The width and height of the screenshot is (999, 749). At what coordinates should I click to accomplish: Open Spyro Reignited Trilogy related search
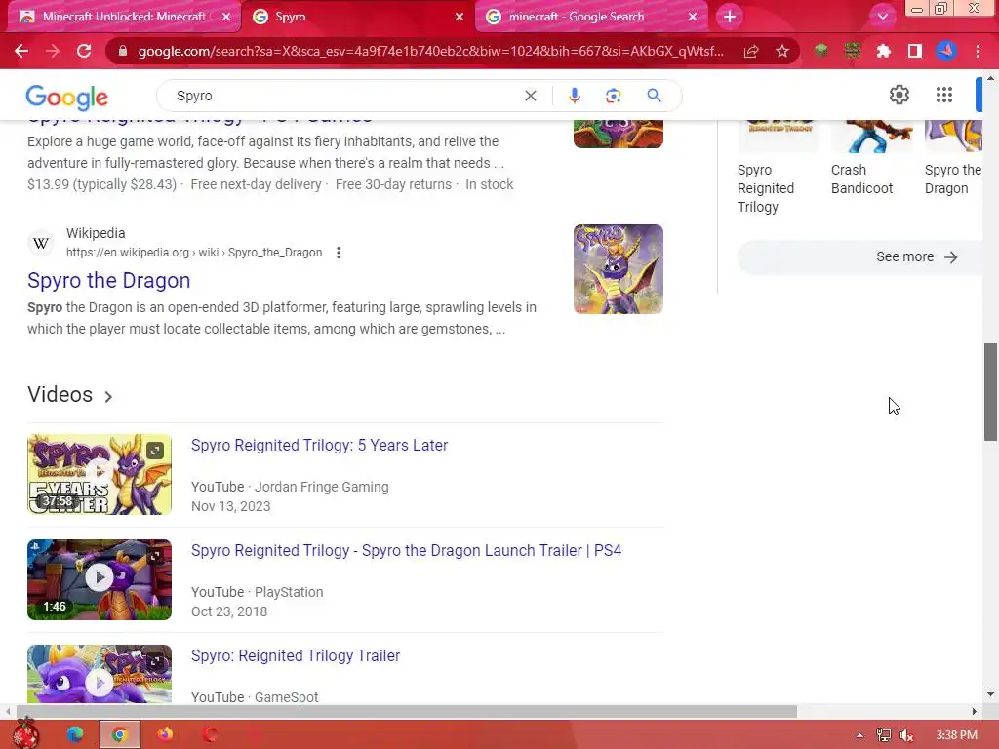pyautogui.click(x=779, y=168)
